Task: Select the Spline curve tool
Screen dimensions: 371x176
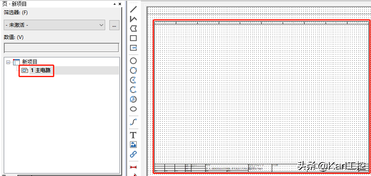Action: tap(133, 122)
